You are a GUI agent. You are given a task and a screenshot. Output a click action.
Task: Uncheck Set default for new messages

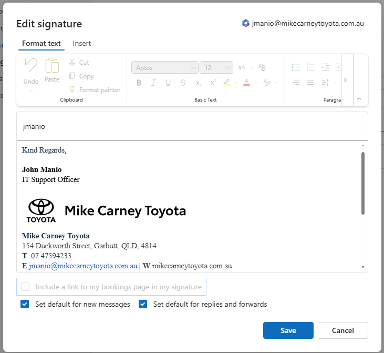(25, 304)
